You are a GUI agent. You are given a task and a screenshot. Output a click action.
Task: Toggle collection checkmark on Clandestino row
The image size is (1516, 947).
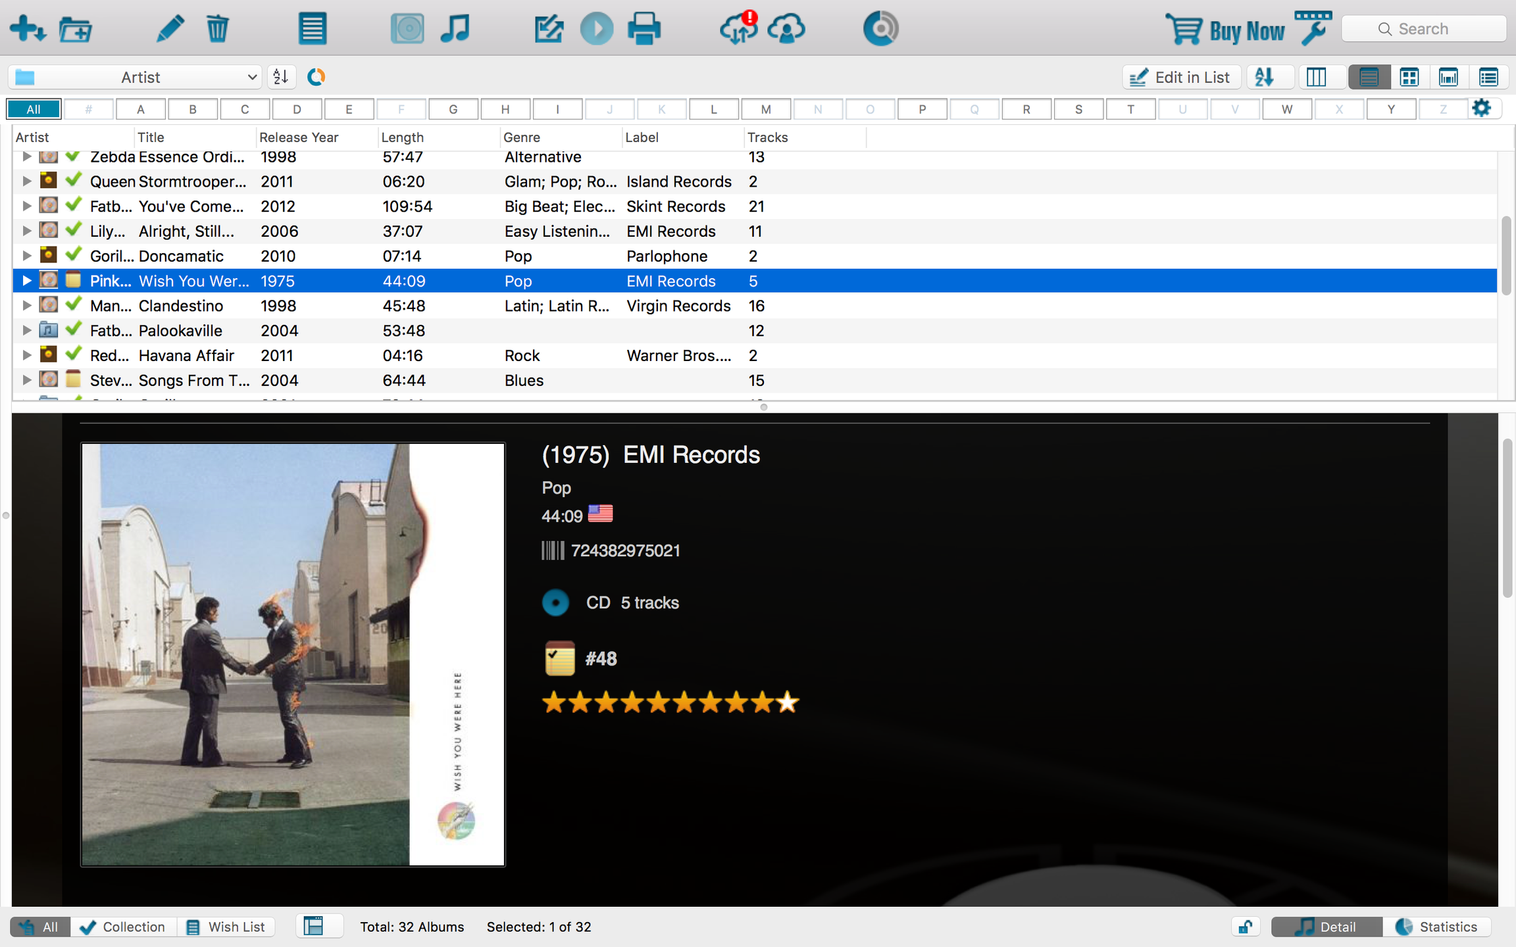[74, 304]
